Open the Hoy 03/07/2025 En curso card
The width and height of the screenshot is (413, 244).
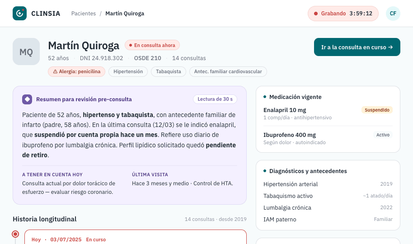click(x=136, y=237)
